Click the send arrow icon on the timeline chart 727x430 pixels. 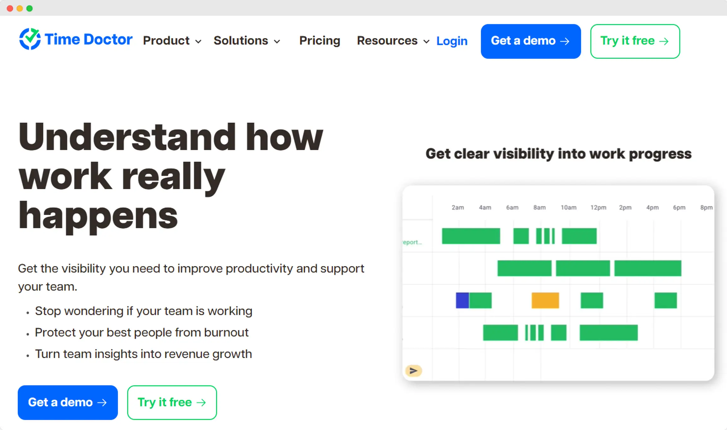414,371
